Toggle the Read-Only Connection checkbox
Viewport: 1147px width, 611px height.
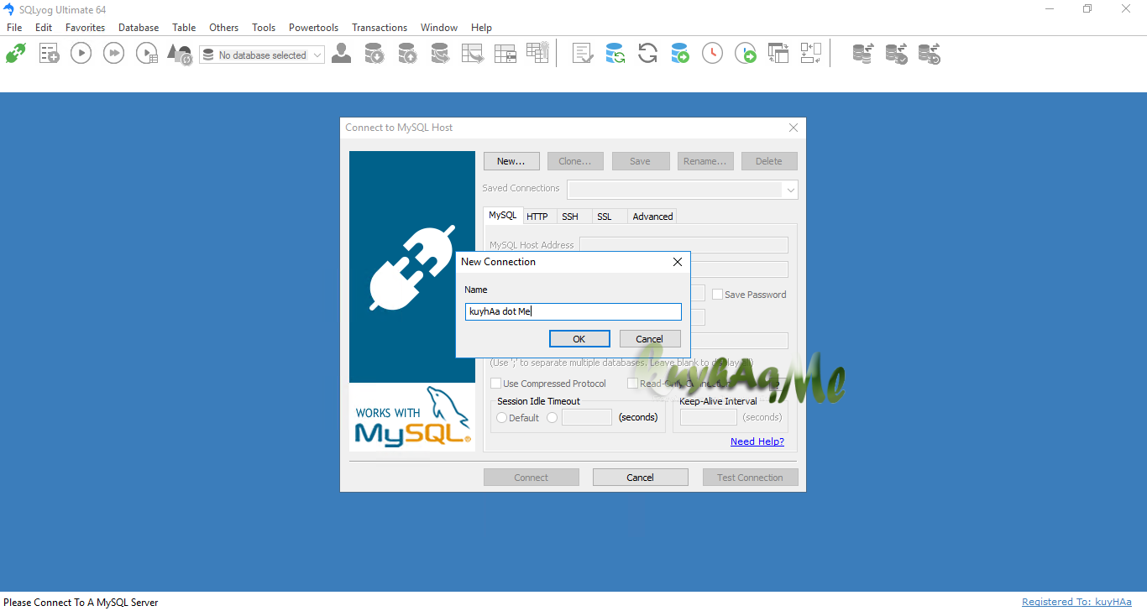tap(633, 384)
